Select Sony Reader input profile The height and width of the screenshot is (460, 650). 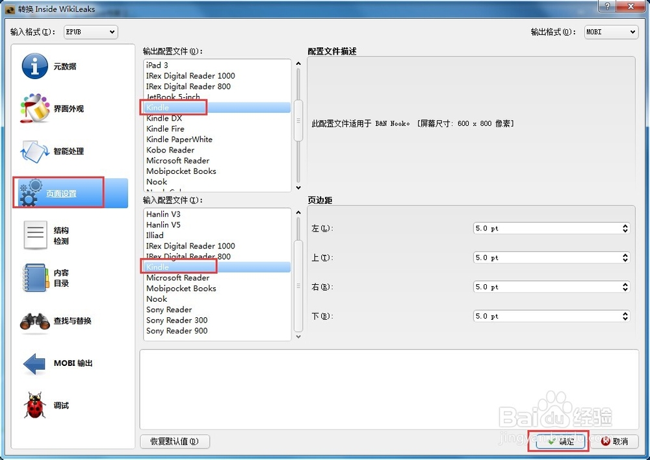(x=217, y=310)
